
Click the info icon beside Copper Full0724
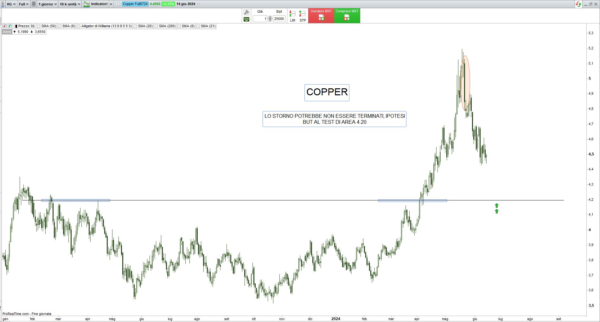point(118,4)
